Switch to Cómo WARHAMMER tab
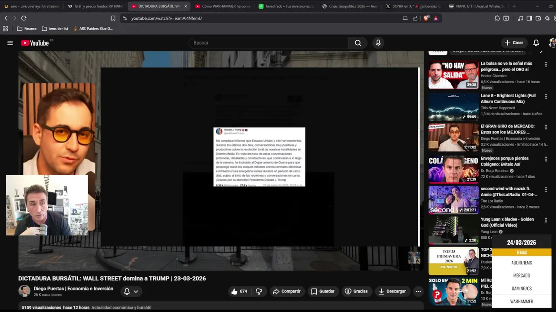This screenshot has height=312, width=556. tap(223, 6)
